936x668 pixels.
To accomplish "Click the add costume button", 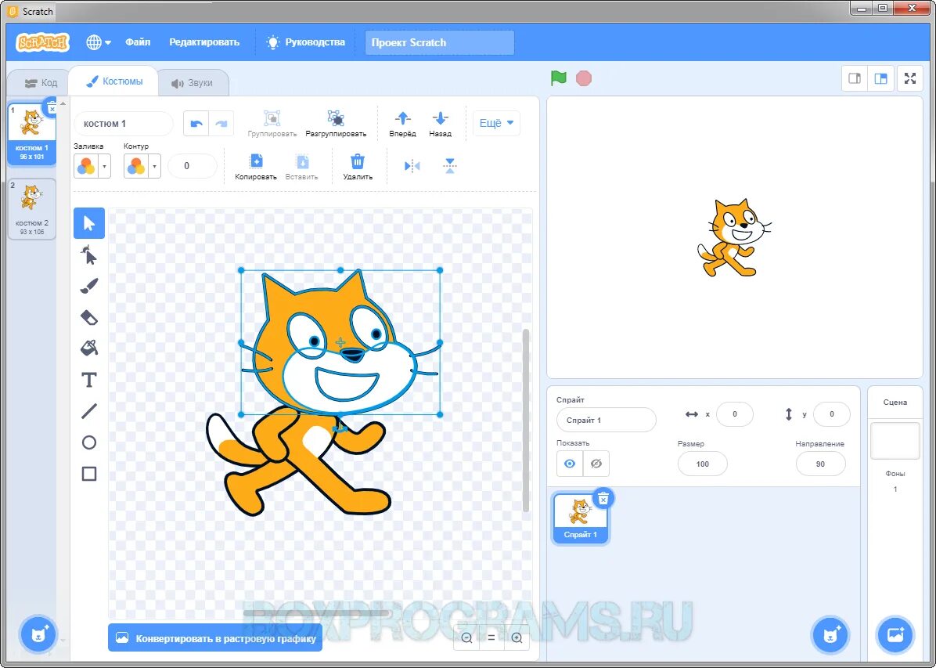I will click(38, 634).
